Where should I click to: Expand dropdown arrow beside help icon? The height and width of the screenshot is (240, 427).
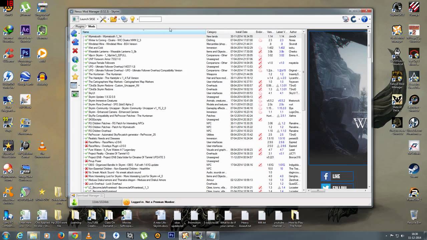[369, 19]
